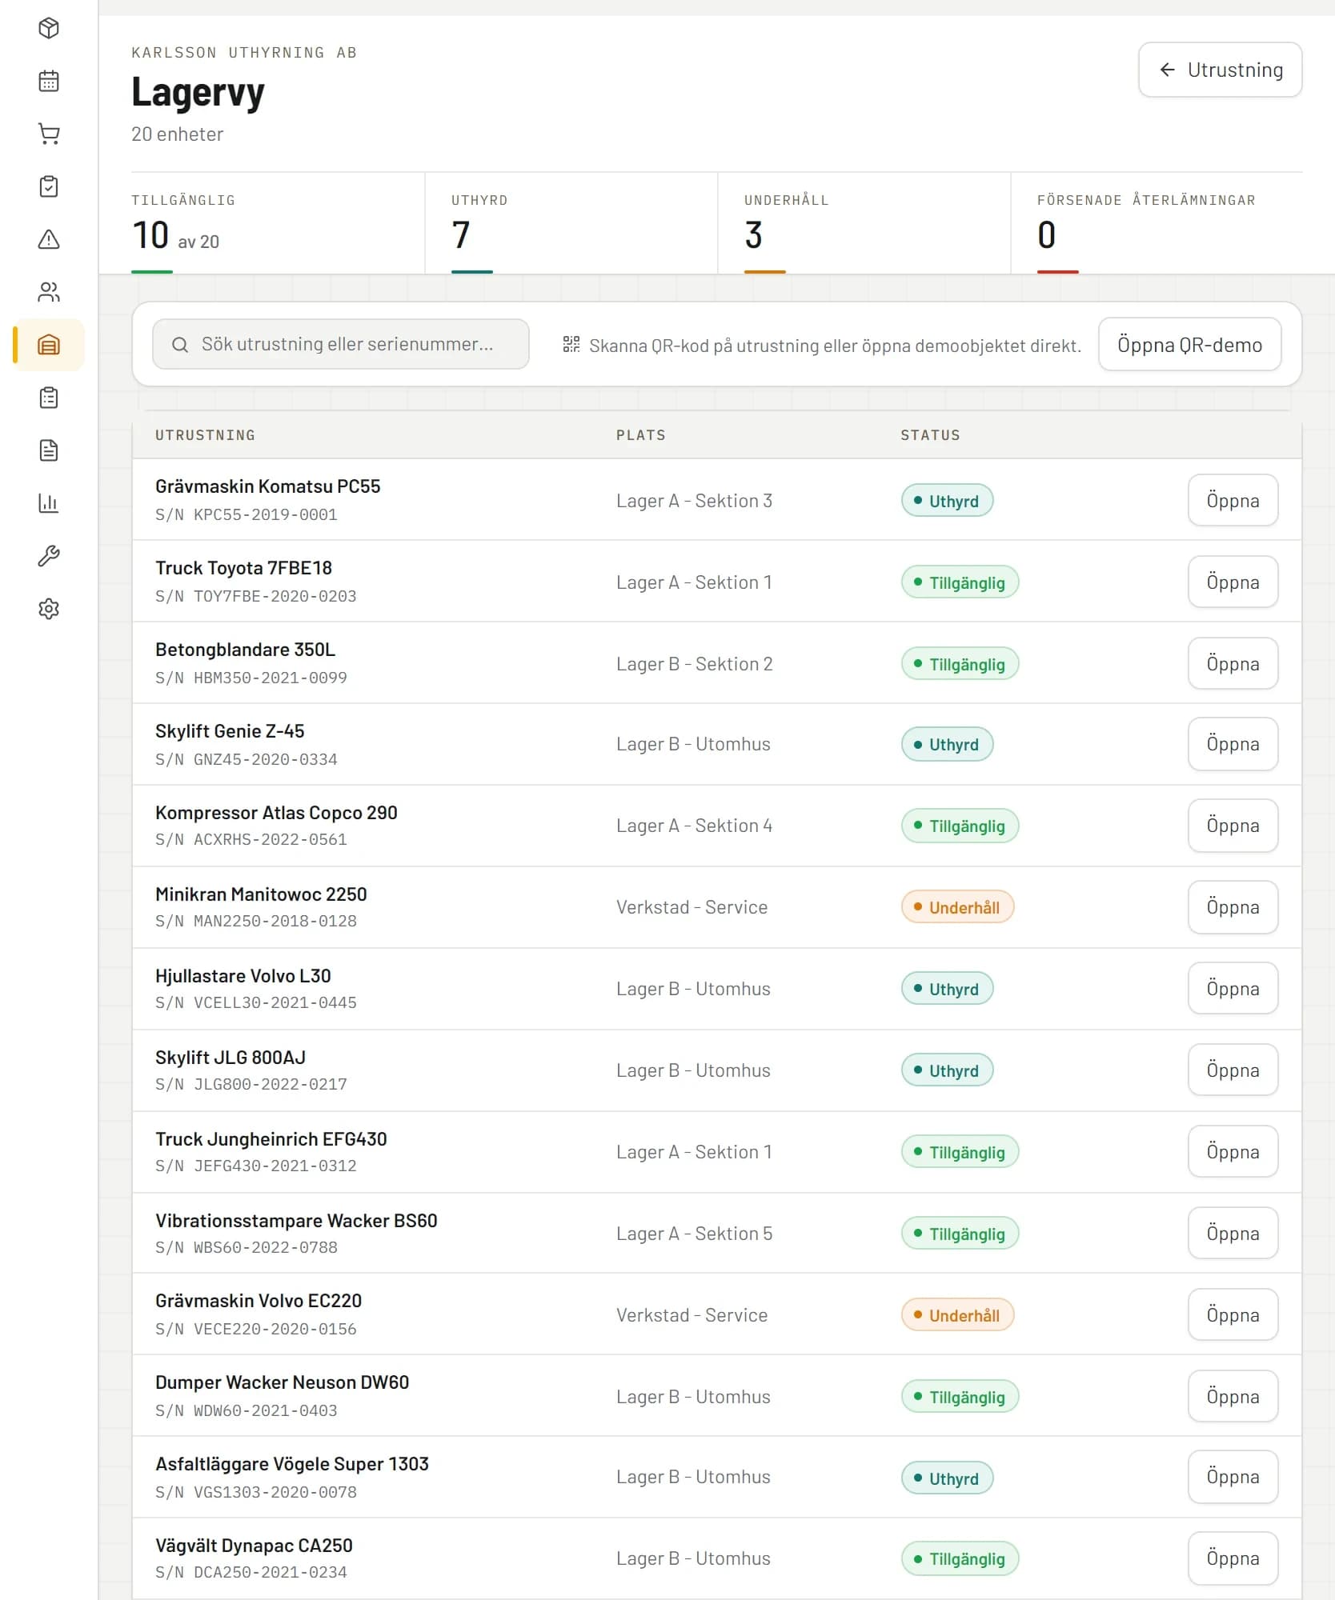The height and width of the screenshot is (1600, 1335).
Task: Open the clipboard list icon in sidebar
Action: 49,398
